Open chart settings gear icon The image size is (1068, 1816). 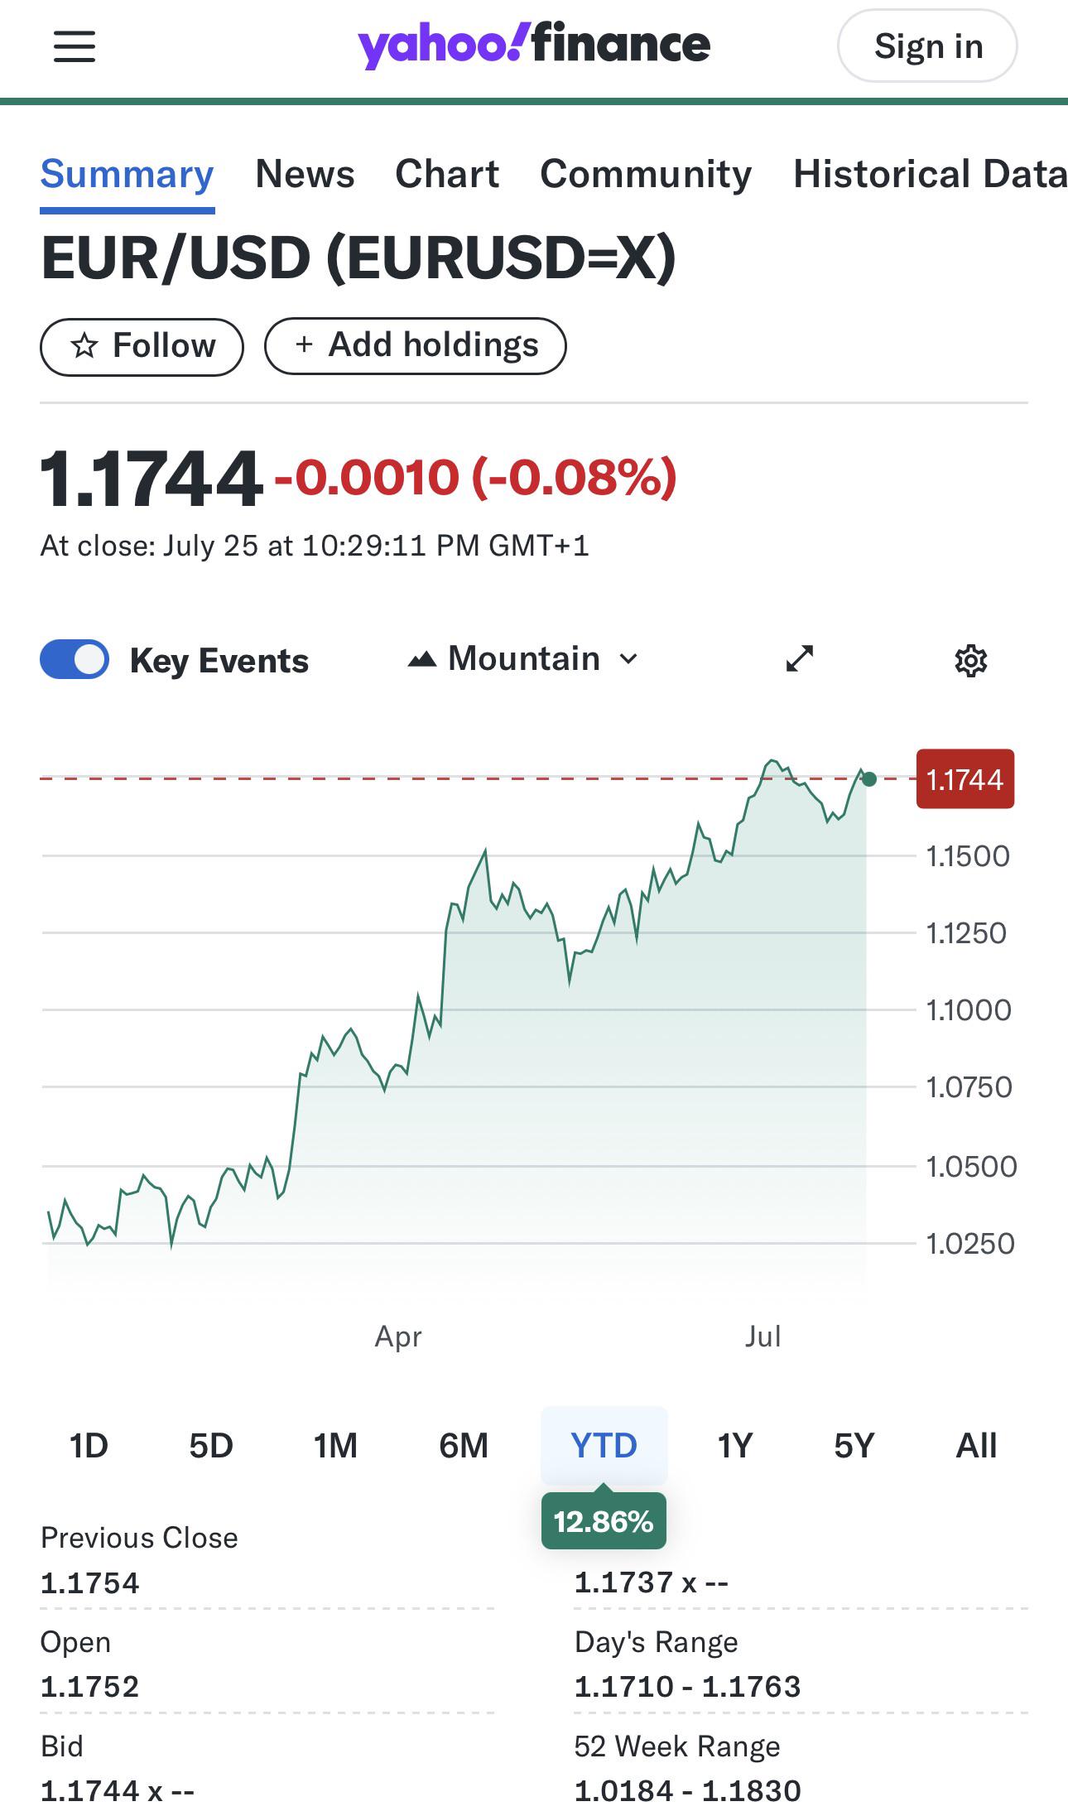coord(970,661)
